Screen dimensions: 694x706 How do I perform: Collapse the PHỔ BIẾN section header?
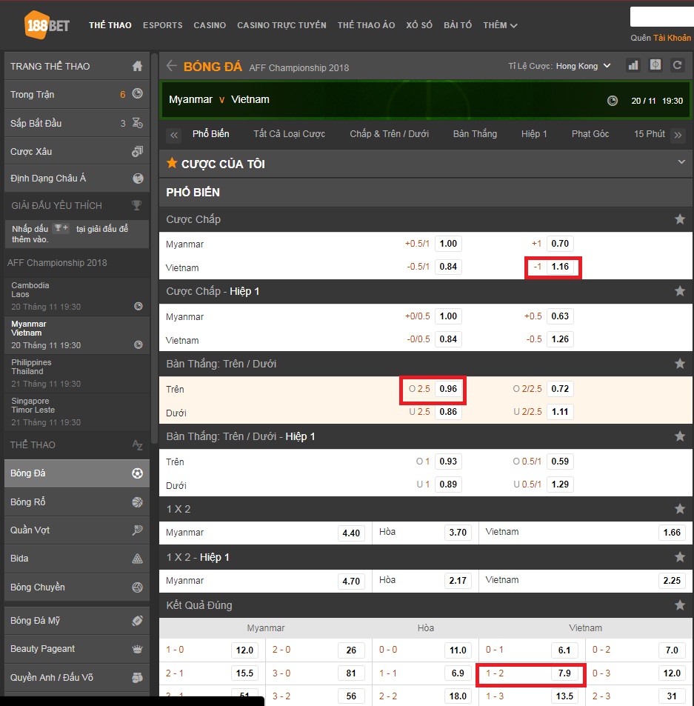pos(425,193)
